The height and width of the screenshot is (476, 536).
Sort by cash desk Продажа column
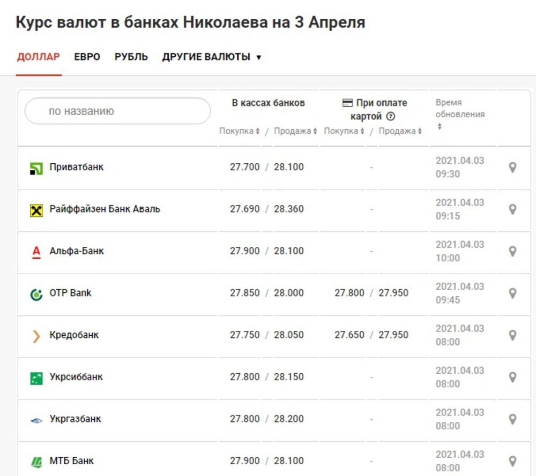tap(295, 131)
